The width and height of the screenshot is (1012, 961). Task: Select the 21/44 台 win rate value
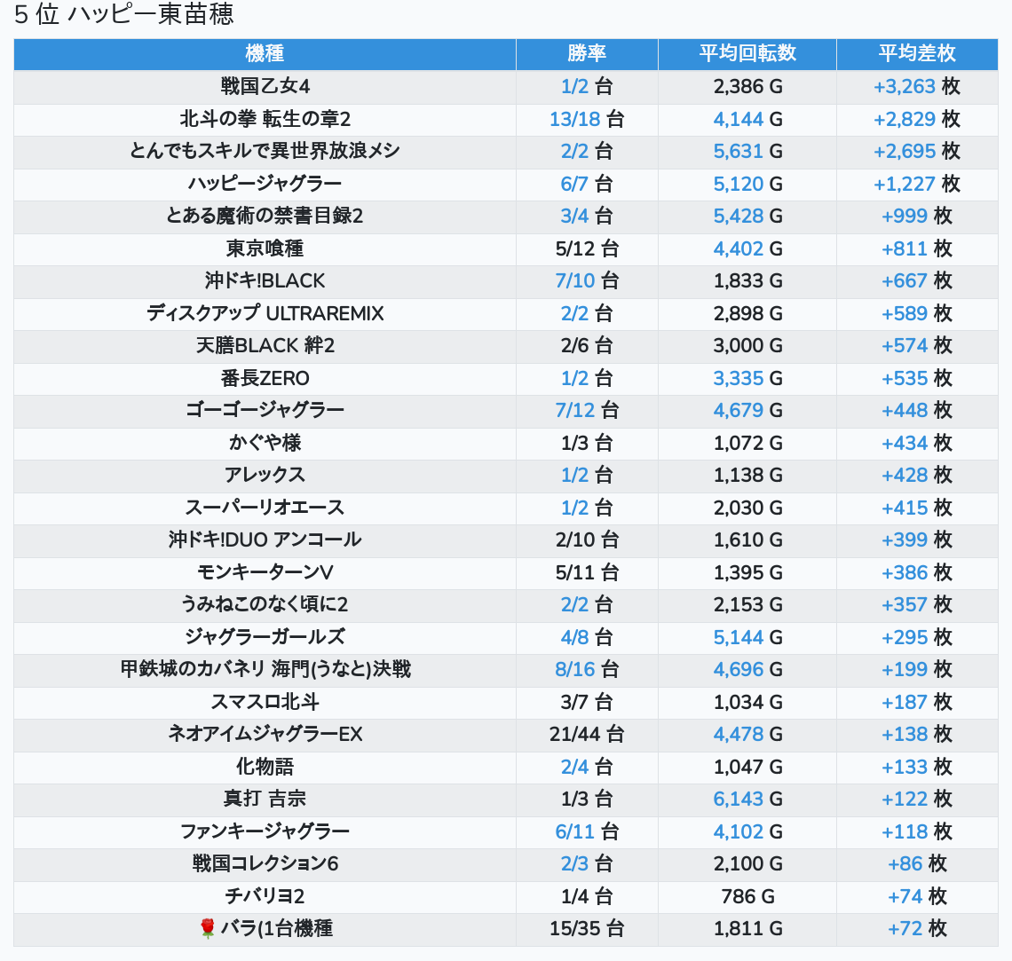click(587, 735)
